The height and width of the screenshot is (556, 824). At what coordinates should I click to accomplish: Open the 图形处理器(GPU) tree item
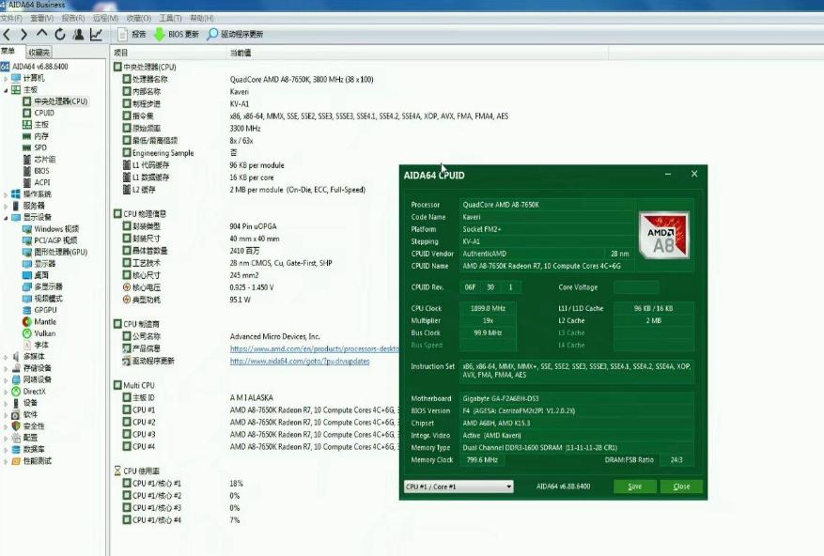tap(54, 253)
